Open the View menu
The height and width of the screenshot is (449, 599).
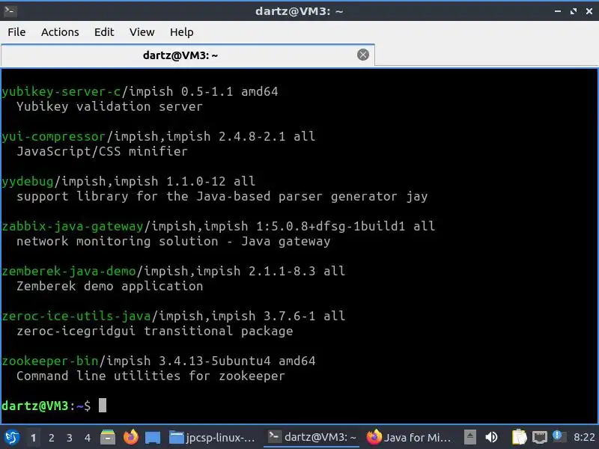(x=142, y=32)
